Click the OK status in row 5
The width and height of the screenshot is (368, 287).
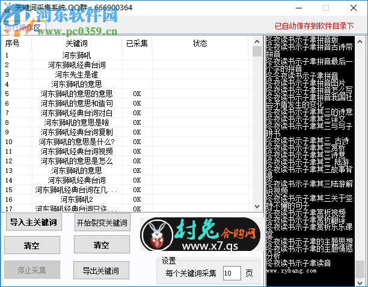point(137,94)
